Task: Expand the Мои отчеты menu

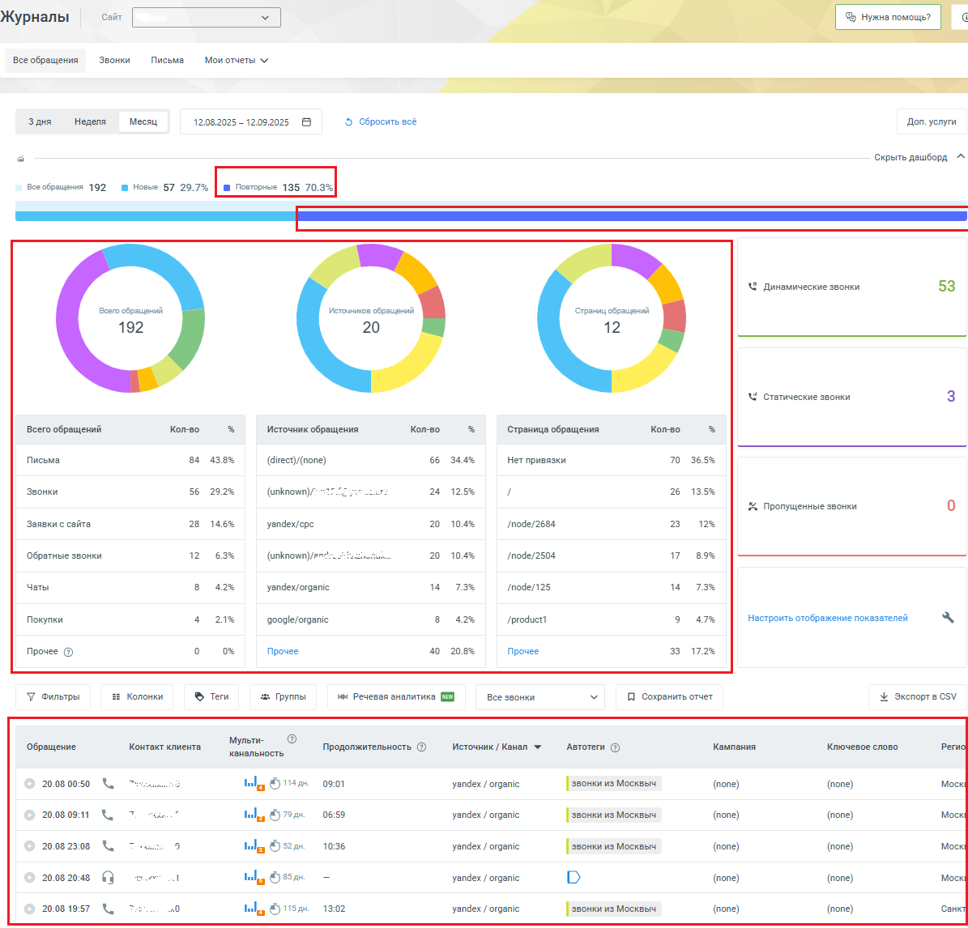Action: tap(236, 61)
